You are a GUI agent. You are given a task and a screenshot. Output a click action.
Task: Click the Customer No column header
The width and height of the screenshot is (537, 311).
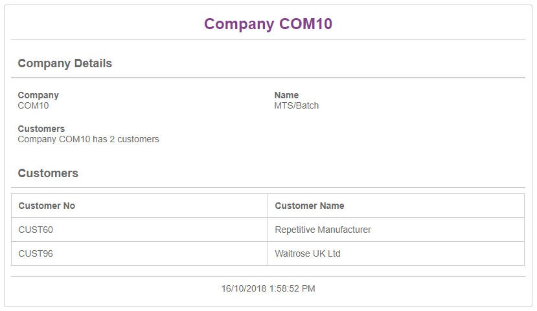click(x=47, y=206)
